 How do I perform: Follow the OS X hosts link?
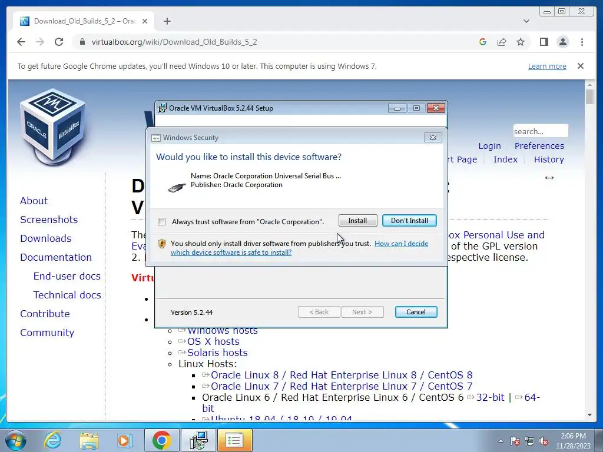coord(213,341)
